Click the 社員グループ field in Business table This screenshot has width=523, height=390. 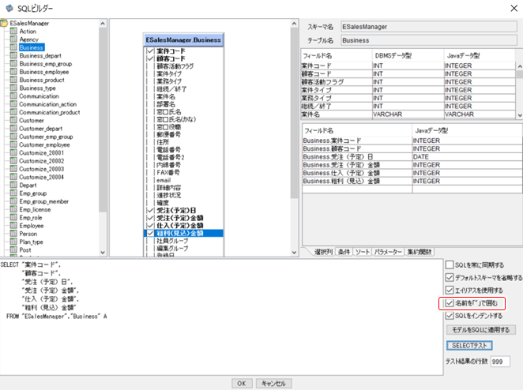point(172,241)
